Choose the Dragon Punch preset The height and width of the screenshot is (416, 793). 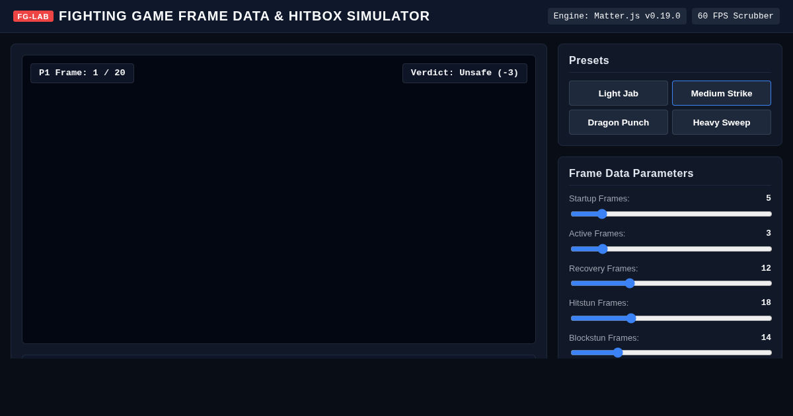tap(619, 122)
